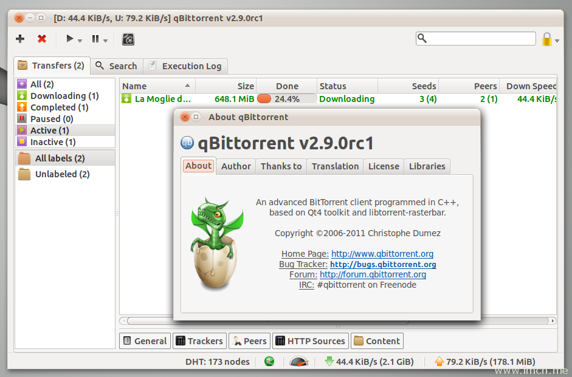This screenshot has width=572, height=377.
Task: Sort by the Down Speed column header
Action: click(x=528, y=86)
